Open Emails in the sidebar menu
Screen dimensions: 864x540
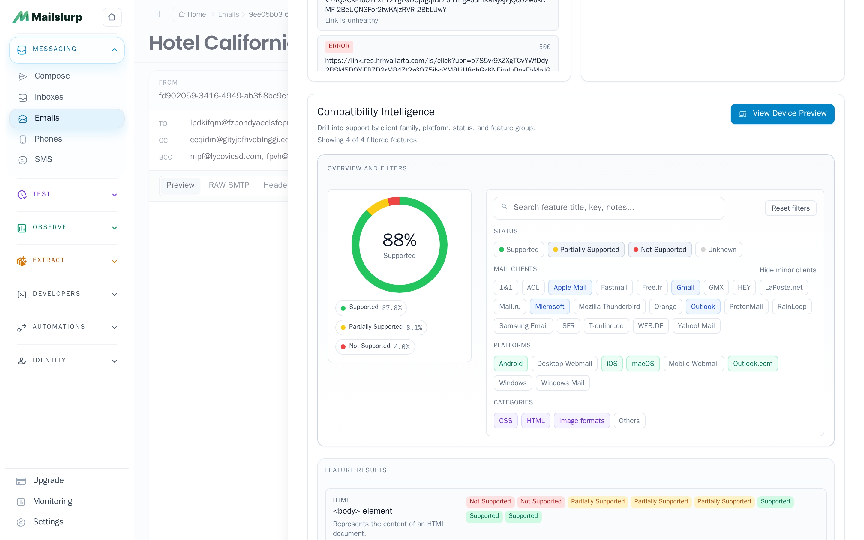click(47, 118)
